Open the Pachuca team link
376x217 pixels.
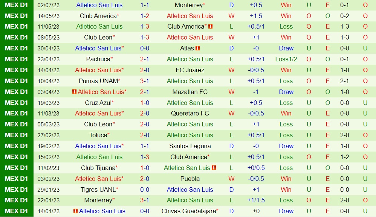tap(98, 59)
